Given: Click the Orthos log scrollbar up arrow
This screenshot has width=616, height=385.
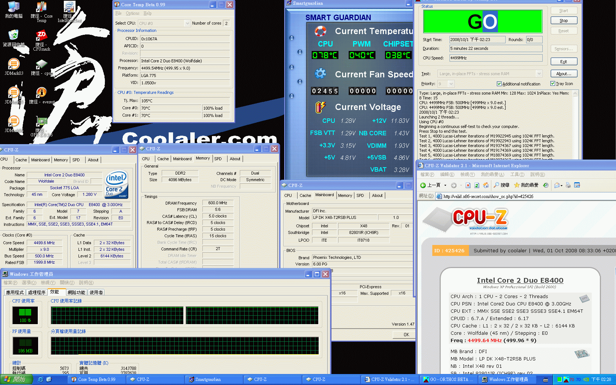Looking at the screenshot, I should 575,93.
